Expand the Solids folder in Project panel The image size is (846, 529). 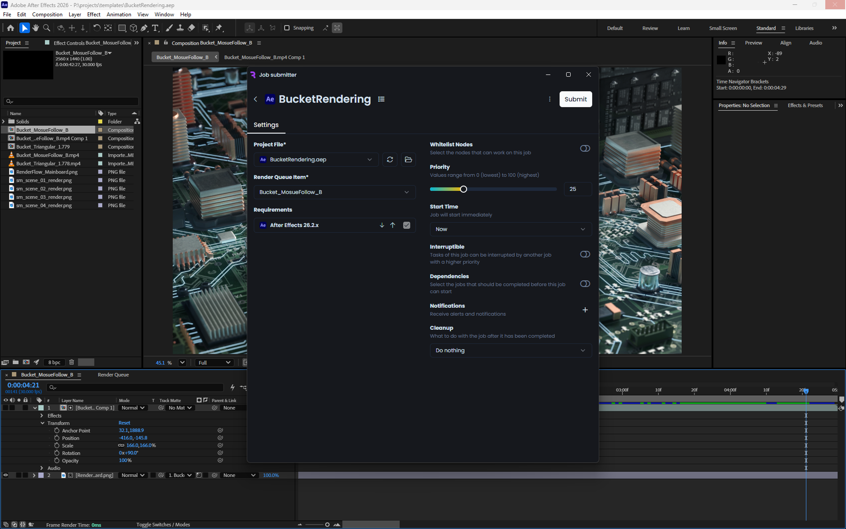coord(4,122)
